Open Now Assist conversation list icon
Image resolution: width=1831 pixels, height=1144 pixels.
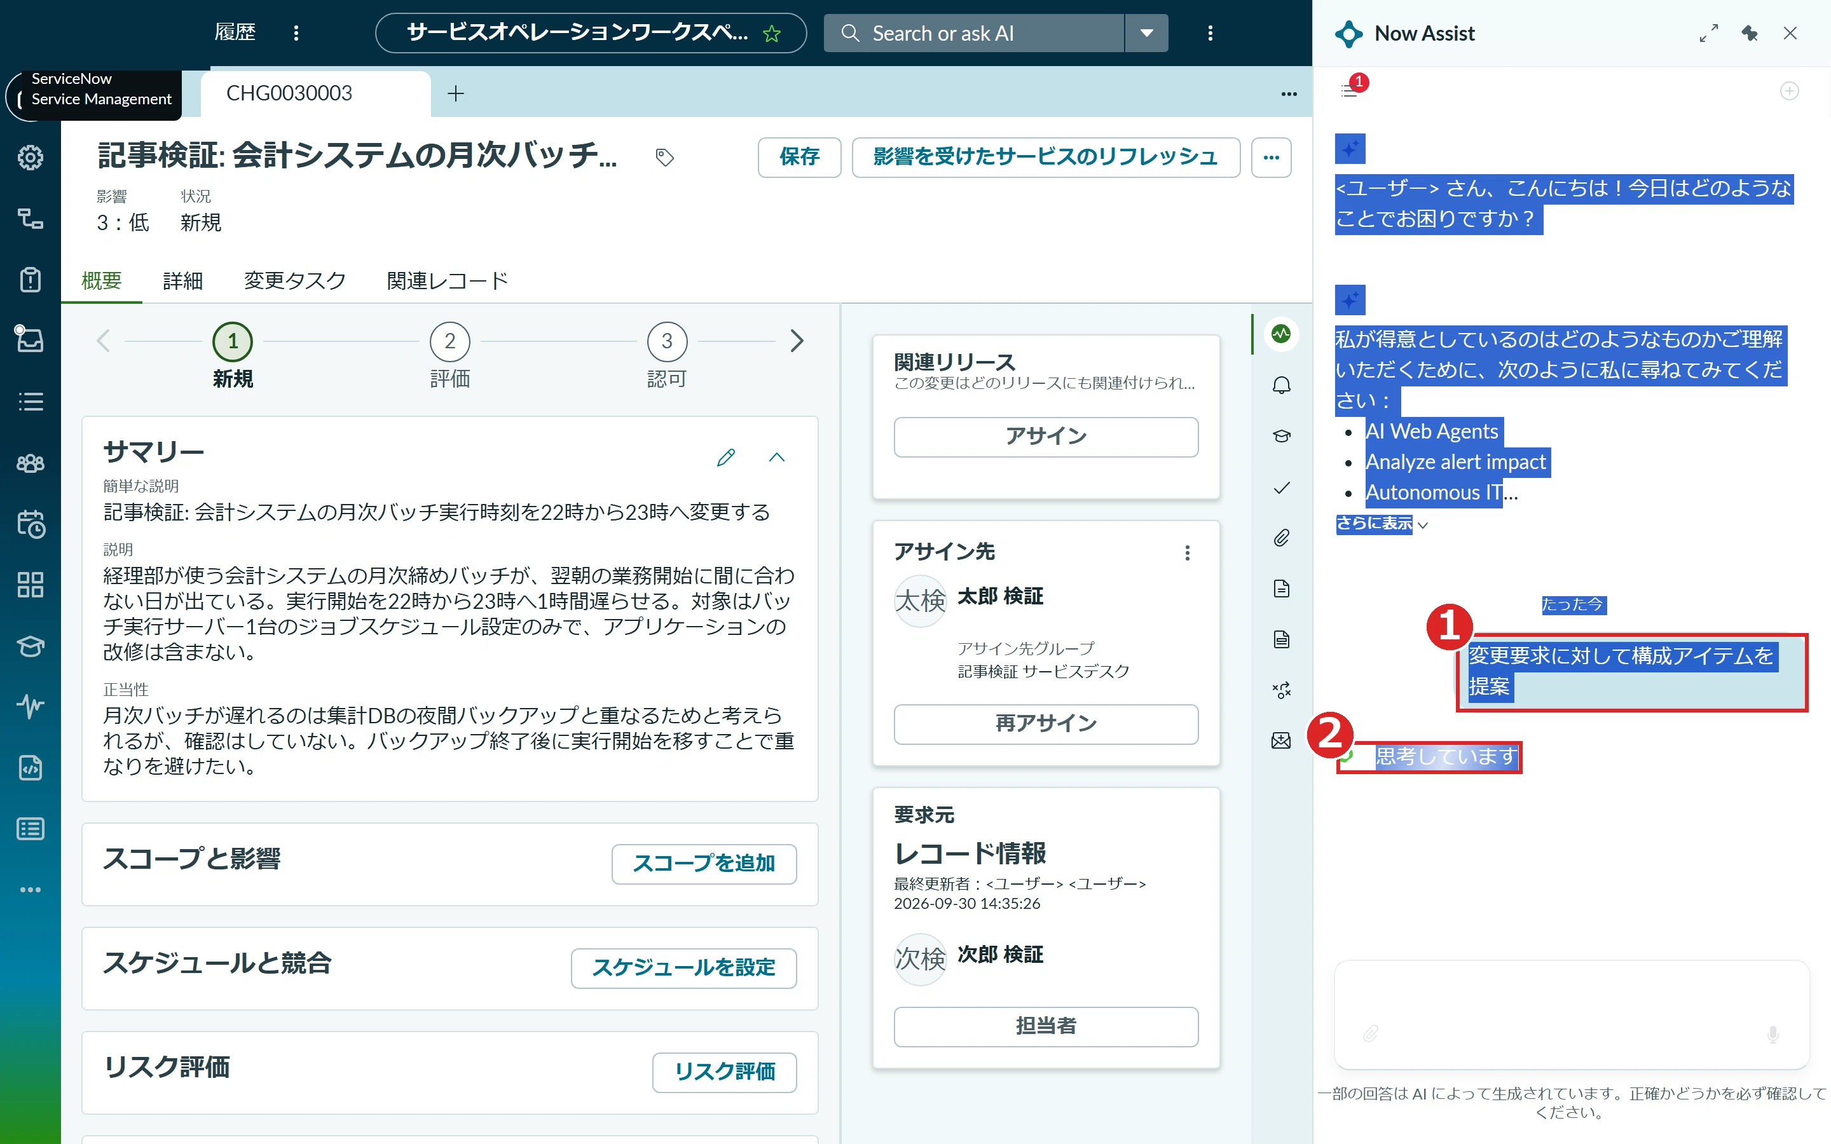point(1349,92)
